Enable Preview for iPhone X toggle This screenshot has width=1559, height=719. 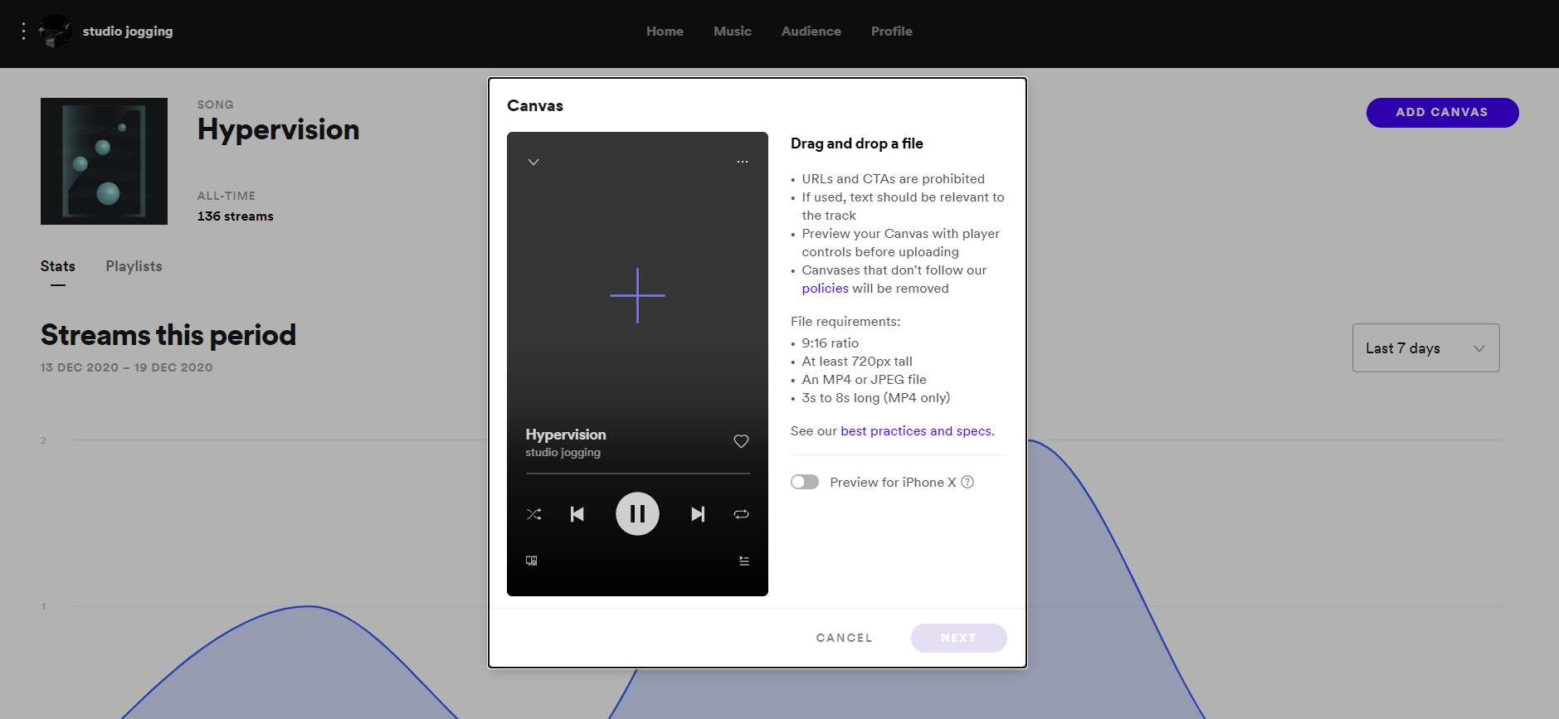click(805, 482)
